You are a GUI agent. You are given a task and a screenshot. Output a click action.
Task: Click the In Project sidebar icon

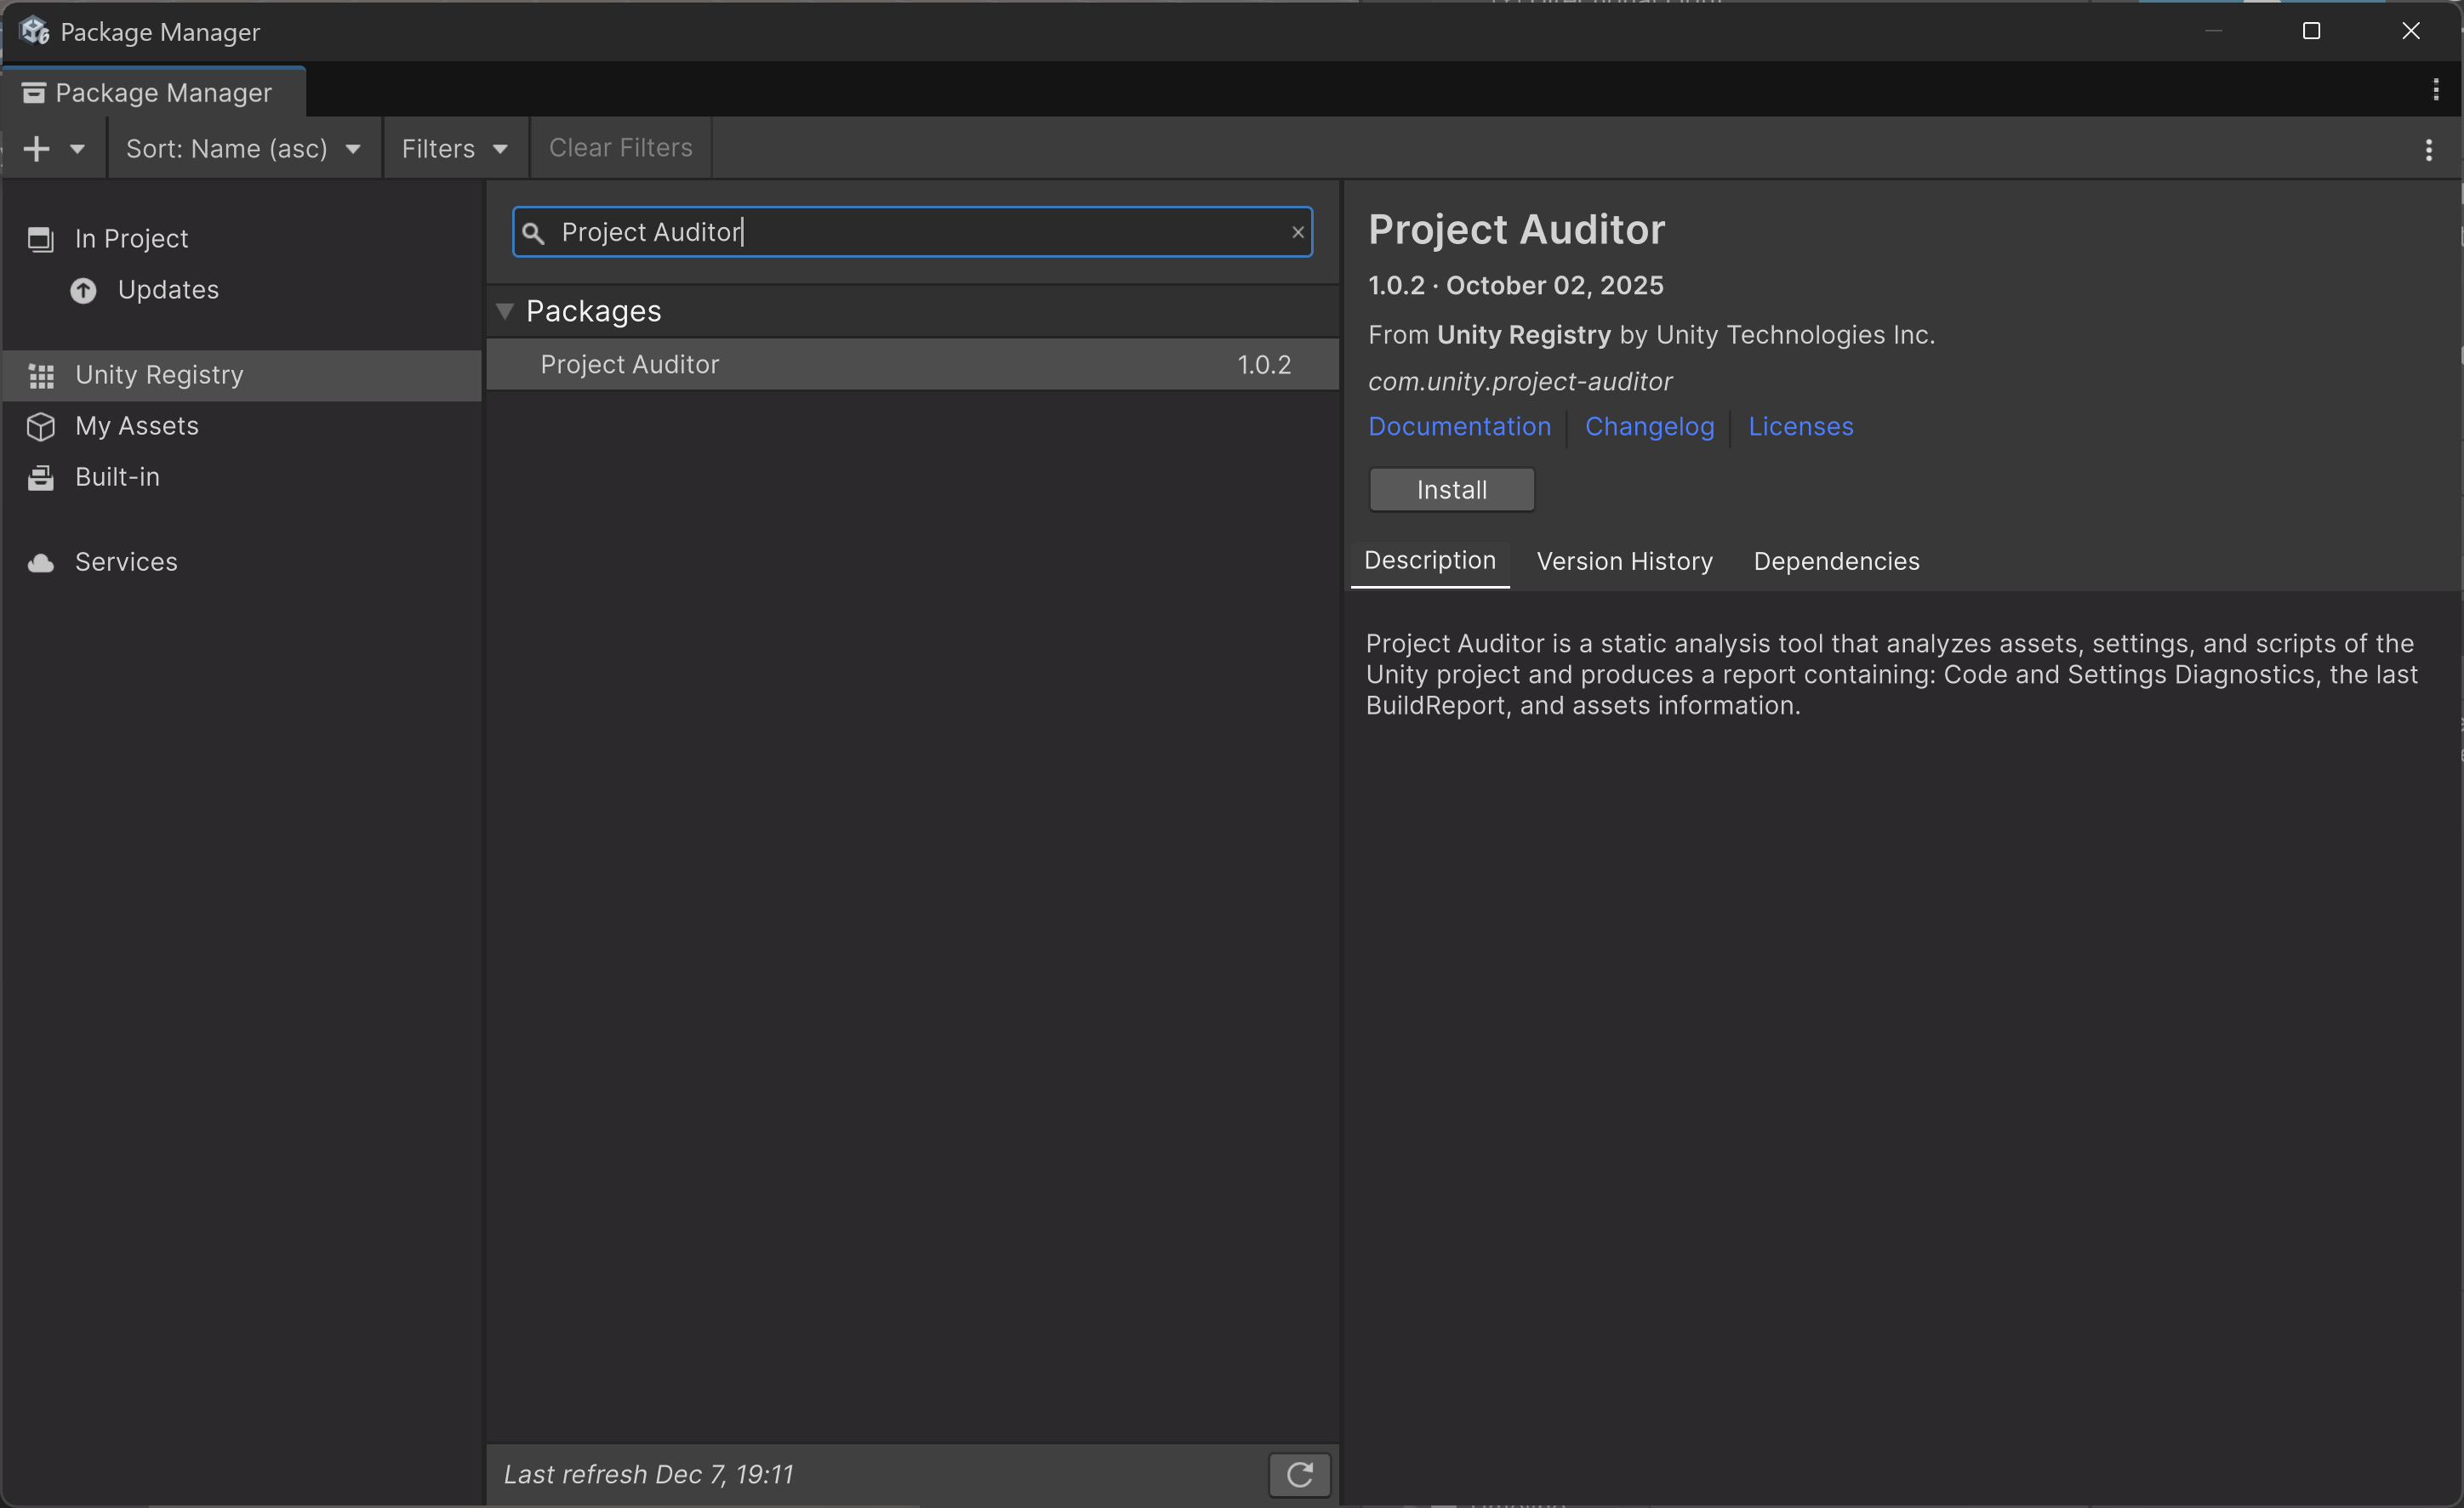coord(40,239)
